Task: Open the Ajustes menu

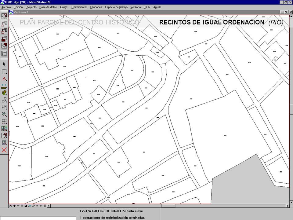Action: (x=64, y=7)
